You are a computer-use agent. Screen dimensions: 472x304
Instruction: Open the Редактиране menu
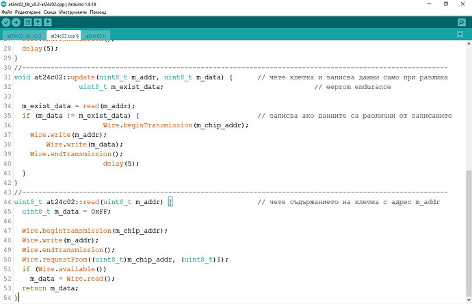27,13
